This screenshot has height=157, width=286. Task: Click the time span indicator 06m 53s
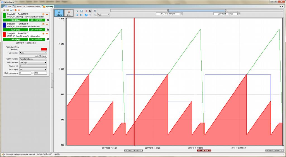coord(204,150)
